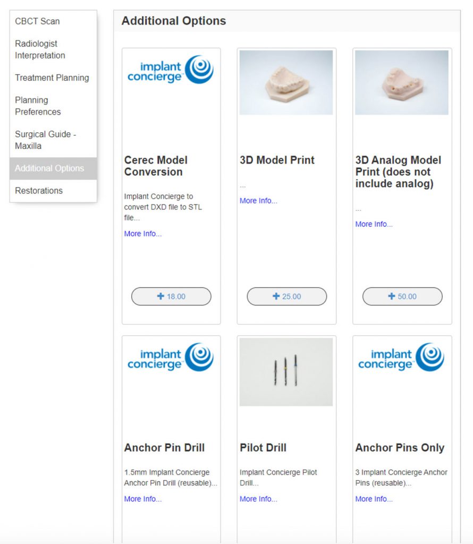
Task: Open More Info for Pilot Drill
Action: coord(258,499)
